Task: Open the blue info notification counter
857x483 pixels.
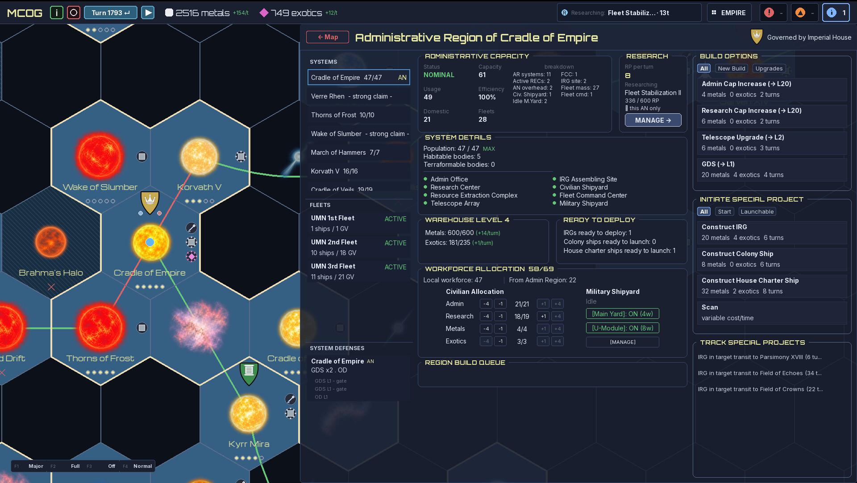Action: pos(836,12)
